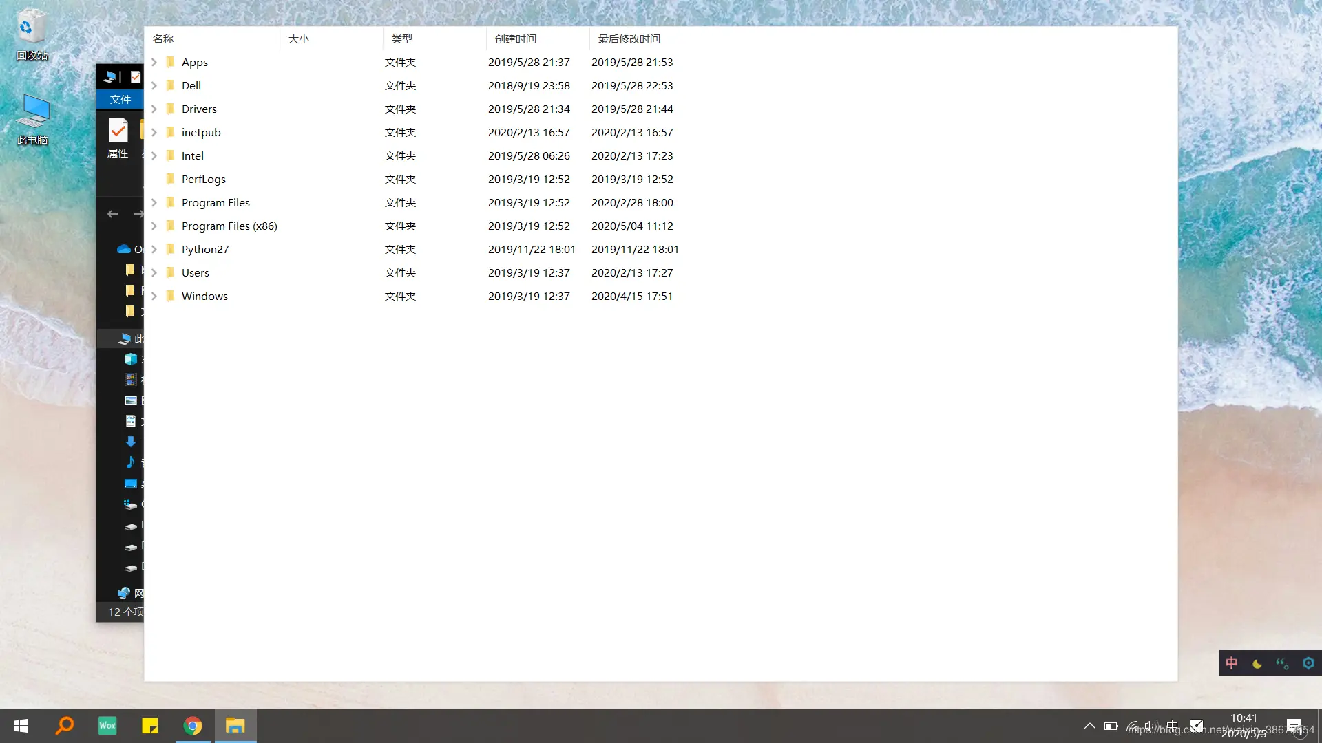This screenshot has height=743, width=1322.
Task: Click the blue hexagon settings icon
Action: point(1308,663)
